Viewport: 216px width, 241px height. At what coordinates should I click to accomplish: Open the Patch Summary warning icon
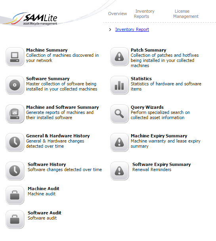coord(120,56)
